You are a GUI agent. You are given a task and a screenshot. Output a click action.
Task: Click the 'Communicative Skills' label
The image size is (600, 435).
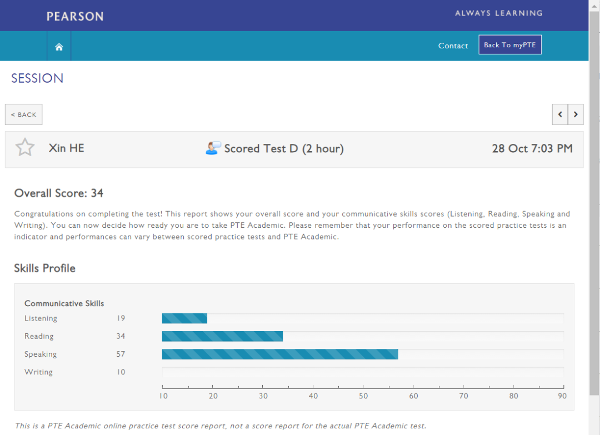[x=64, y=303]
